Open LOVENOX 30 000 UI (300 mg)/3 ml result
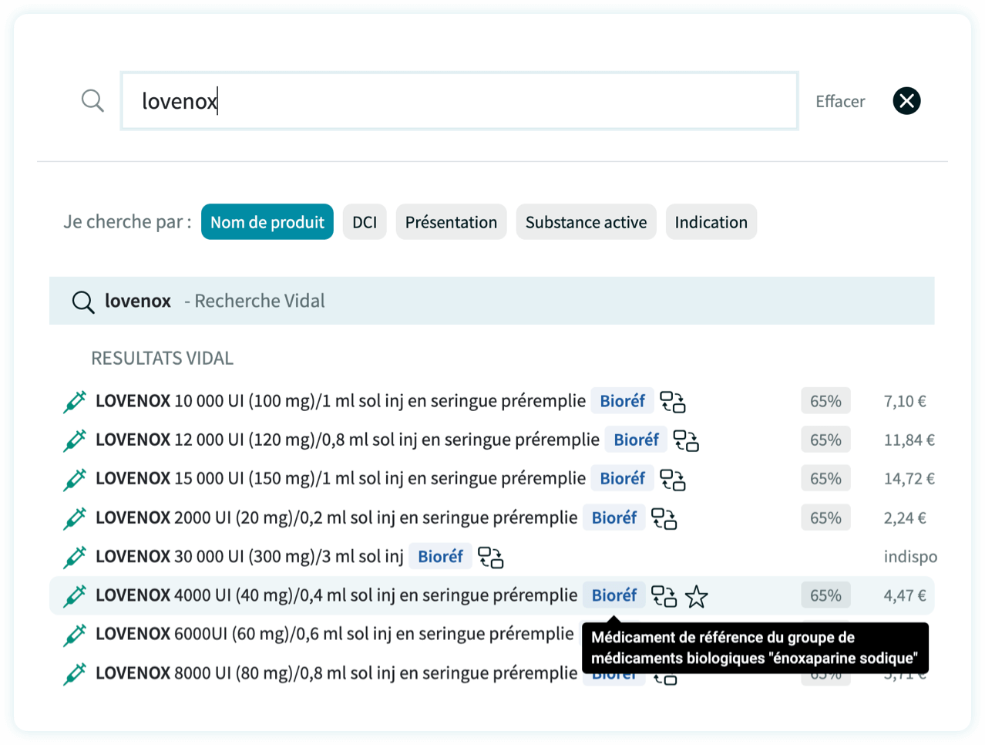Viewport: 985px width, 745px height. click(x=250, y=556)
